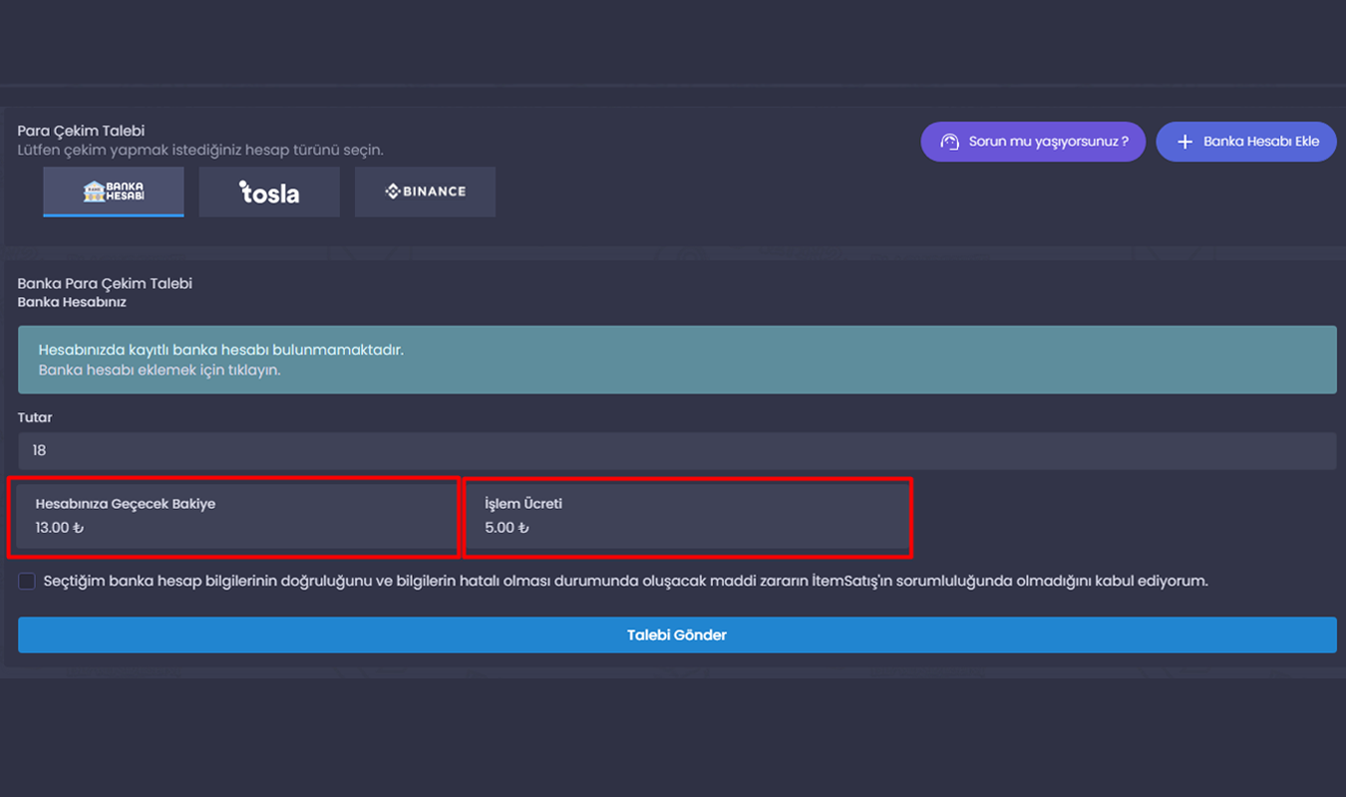Click the 'Hesabınızda kayıtlı banka hesabı bulunmamaktadır' notice
The width and height of the screenshot is (1346, 797).
220,350
